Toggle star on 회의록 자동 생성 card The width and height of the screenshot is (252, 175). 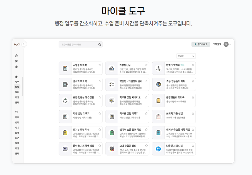coord(193,113)
